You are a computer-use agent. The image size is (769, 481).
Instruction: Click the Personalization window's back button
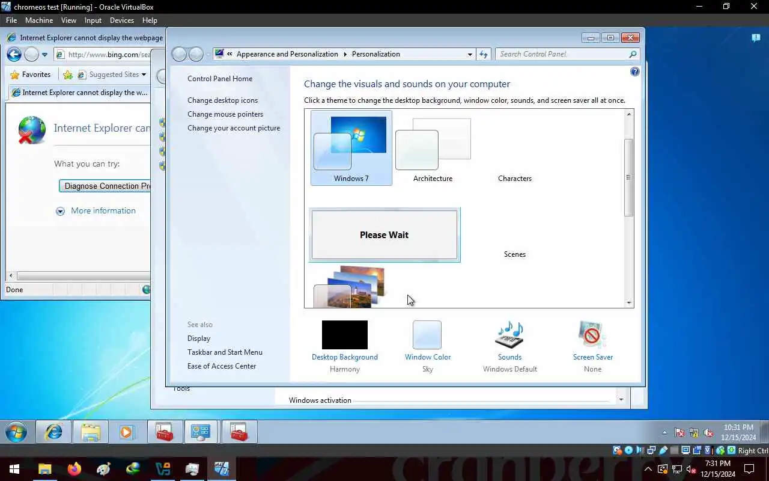179,54
